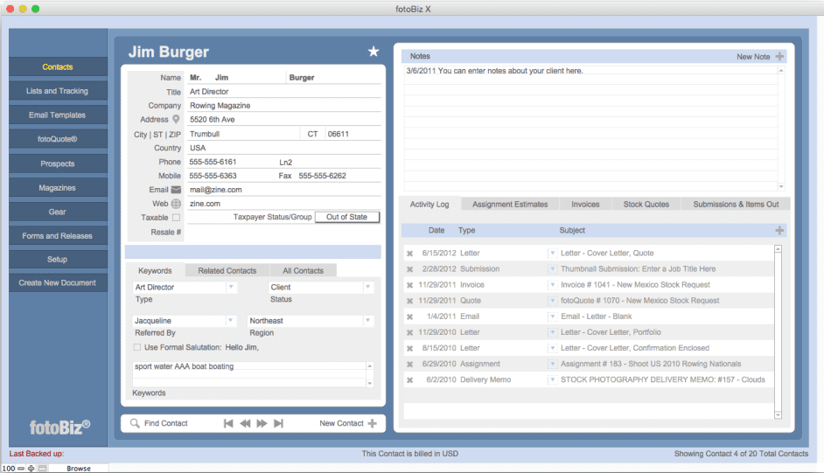Enable Use Formal Salutation checkbox
Image resolution: width=824 pixels, height=473 pixels.
(x=137, y=347)
